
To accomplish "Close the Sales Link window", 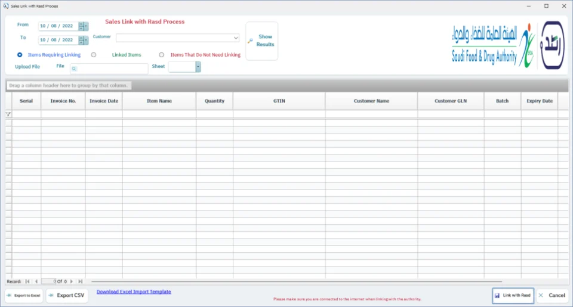I will coord(564,6).
